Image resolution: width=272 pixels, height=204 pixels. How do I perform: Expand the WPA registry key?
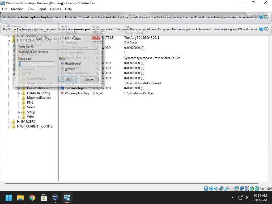click(19, 117)
